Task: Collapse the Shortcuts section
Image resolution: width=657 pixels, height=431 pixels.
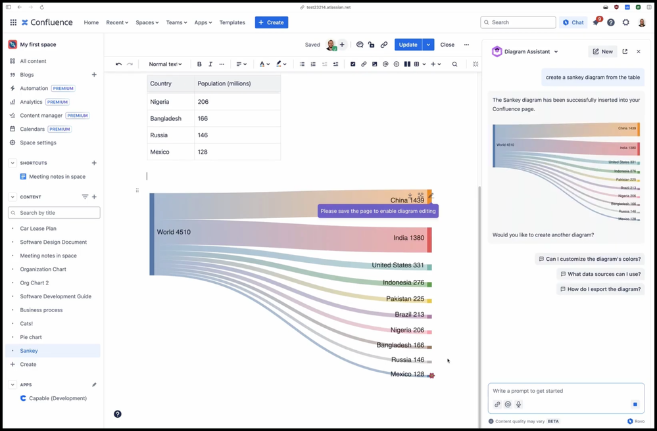Action: click(x=12, y=163)
